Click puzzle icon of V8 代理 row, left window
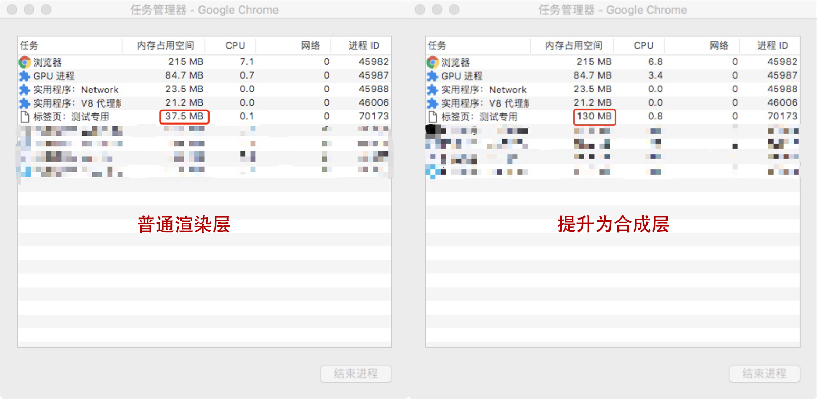Screen dimensions: 818x399 [x=24, y=103]
